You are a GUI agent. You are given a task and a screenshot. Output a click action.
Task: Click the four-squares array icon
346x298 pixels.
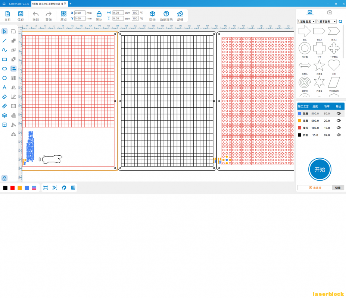tap(13, 78)
